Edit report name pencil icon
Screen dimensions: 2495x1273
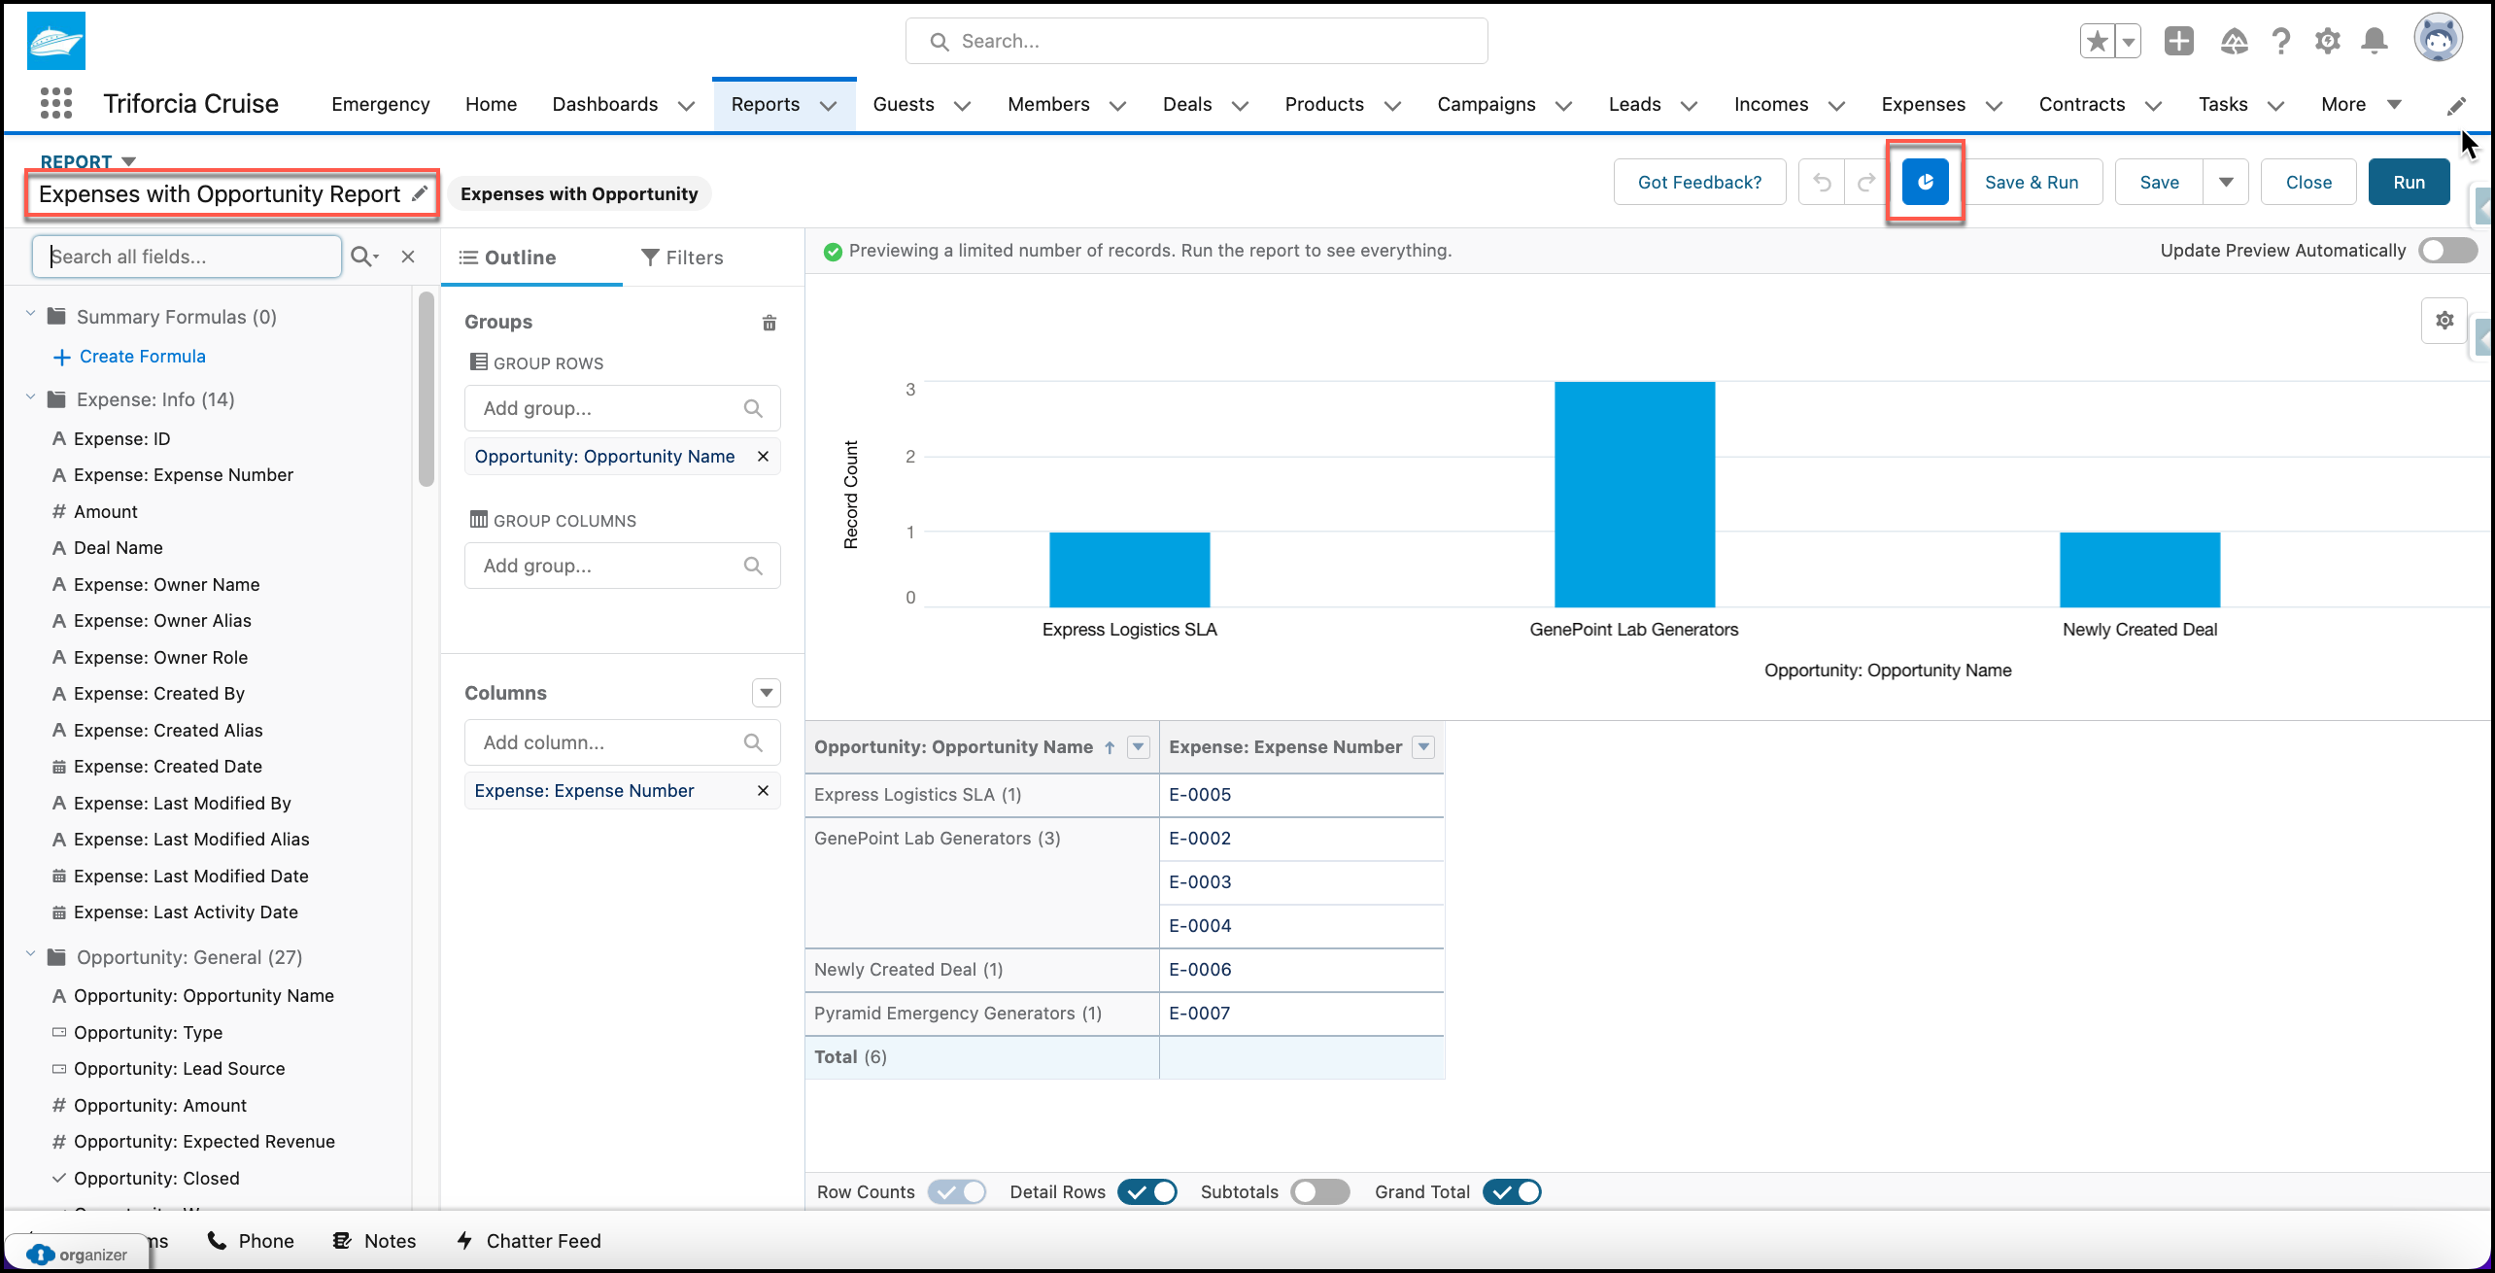coord(420,193)
